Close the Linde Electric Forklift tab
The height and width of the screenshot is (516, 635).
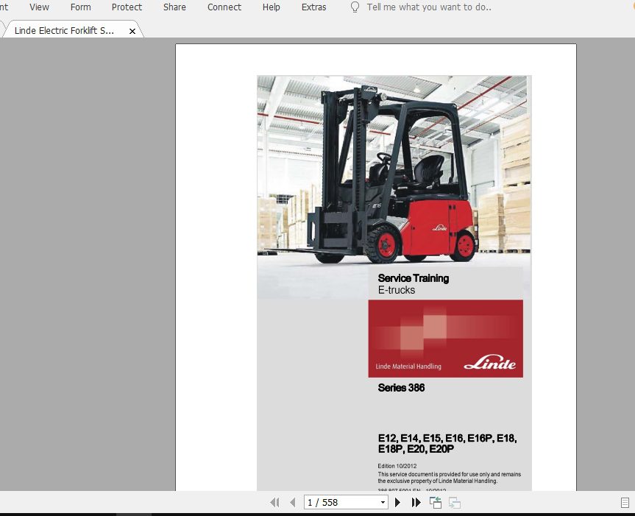tap(132, 31)
